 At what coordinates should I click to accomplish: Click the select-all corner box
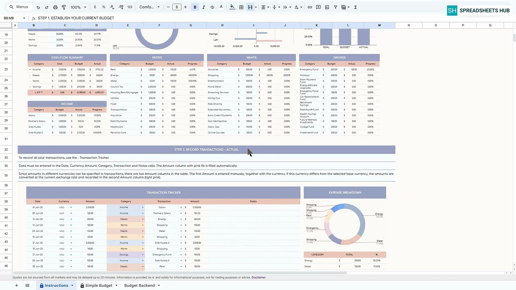[x=6, y=25]
